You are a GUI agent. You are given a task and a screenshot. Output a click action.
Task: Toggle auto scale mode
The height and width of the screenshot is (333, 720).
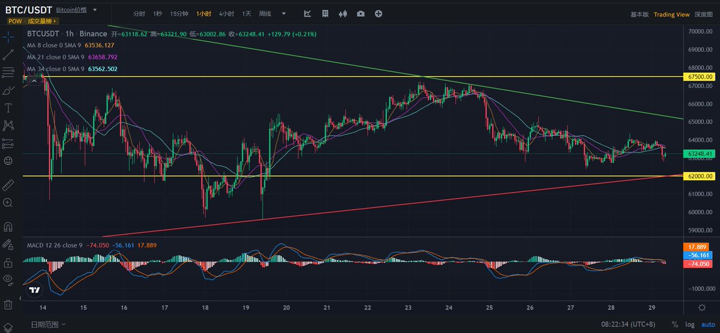pos(708,325)
